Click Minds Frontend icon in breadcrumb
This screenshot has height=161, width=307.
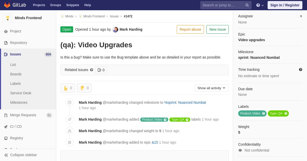pyautogui.click(x=80, y=16)
